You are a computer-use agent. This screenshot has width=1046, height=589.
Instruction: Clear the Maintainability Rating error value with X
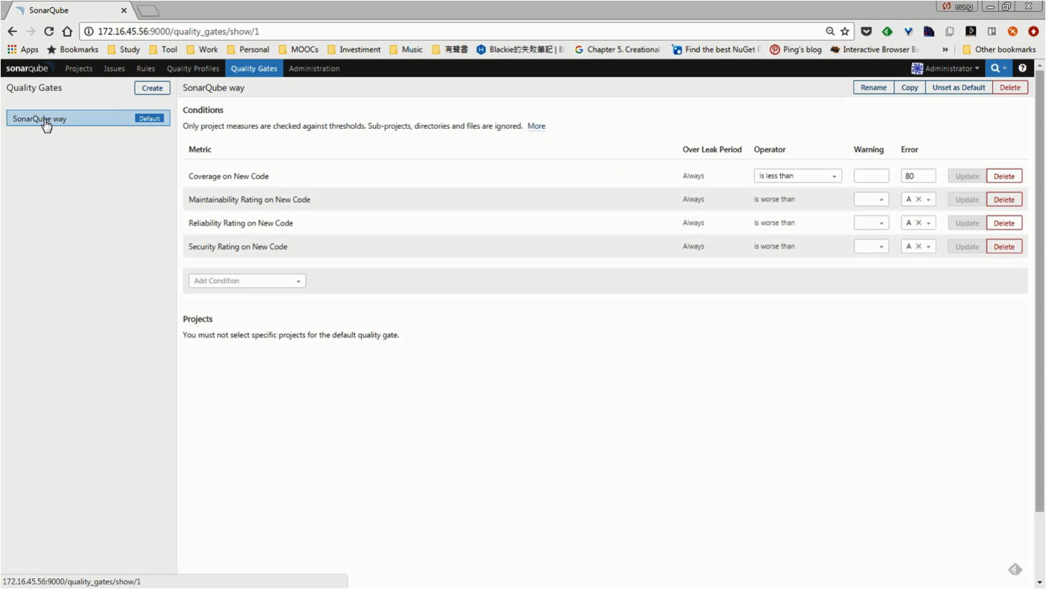point(919,200)
